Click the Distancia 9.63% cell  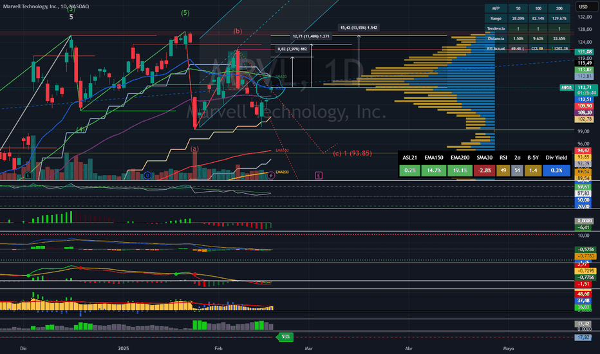point(538,38)
